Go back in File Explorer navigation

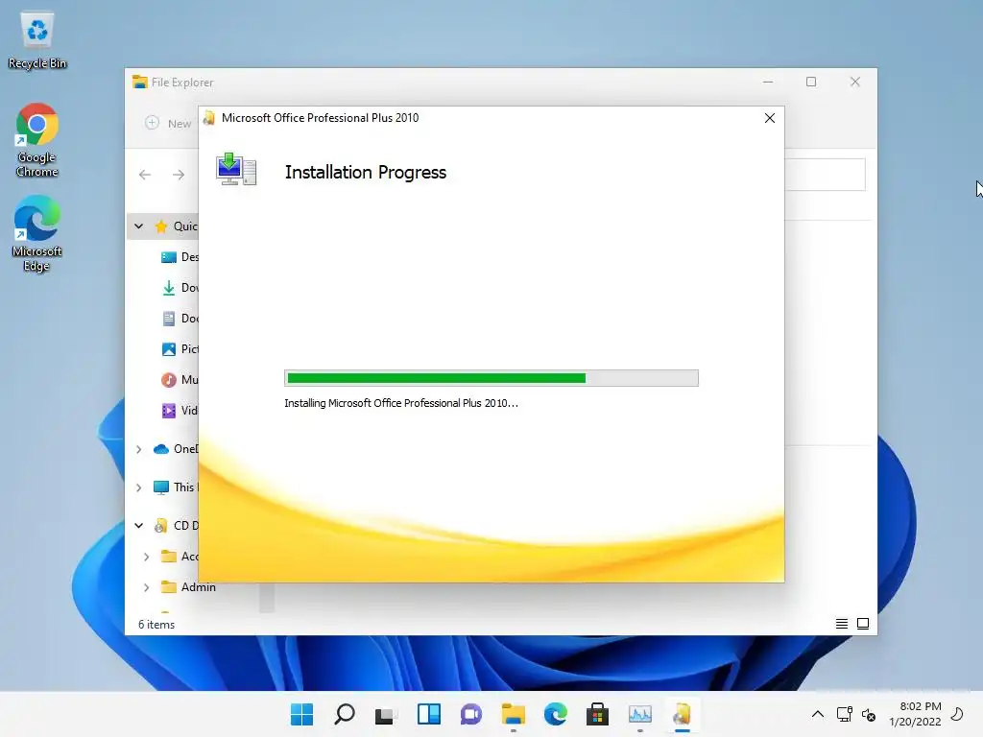click(x=145, y=175)
